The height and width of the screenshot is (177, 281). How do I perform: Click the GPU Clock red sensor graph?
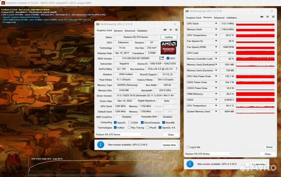pos(255,23)
